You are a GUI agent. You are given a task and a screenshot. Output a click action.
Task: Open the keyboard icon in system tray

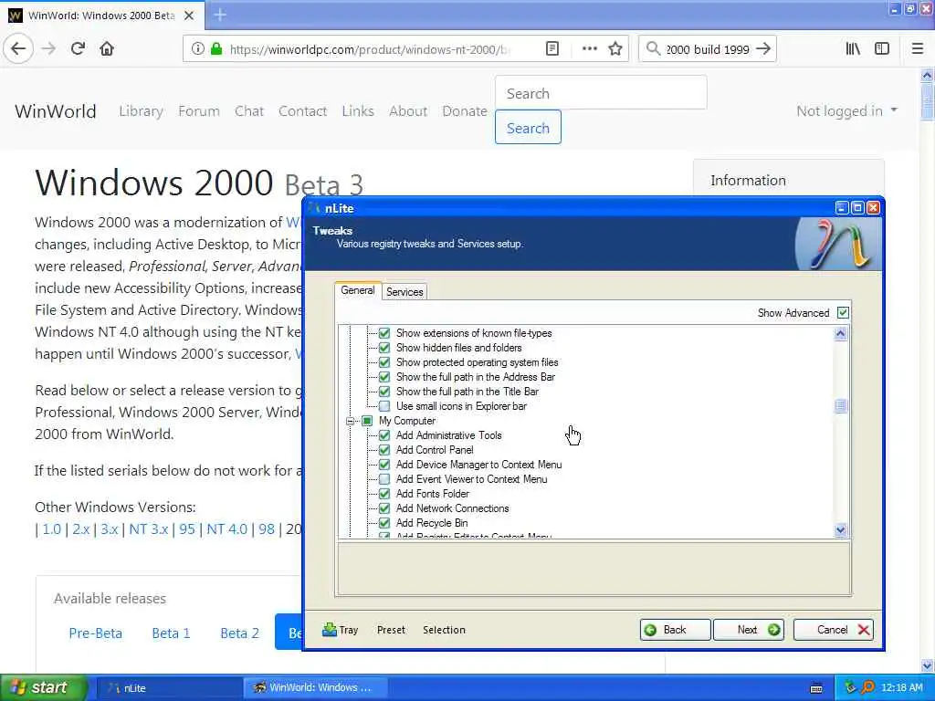[816, 688]
